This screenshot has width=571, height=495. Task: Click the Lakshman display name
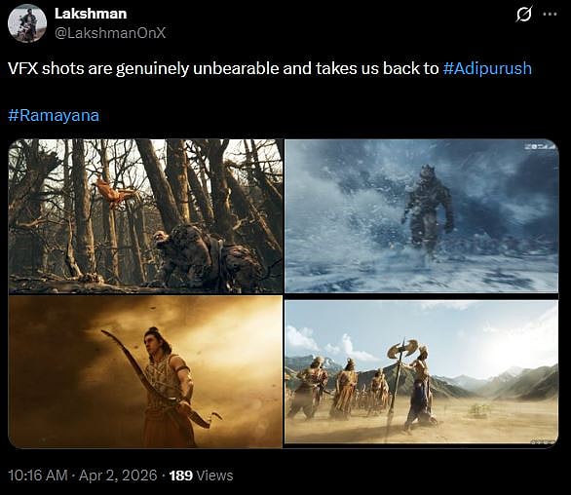click(91, 14)
